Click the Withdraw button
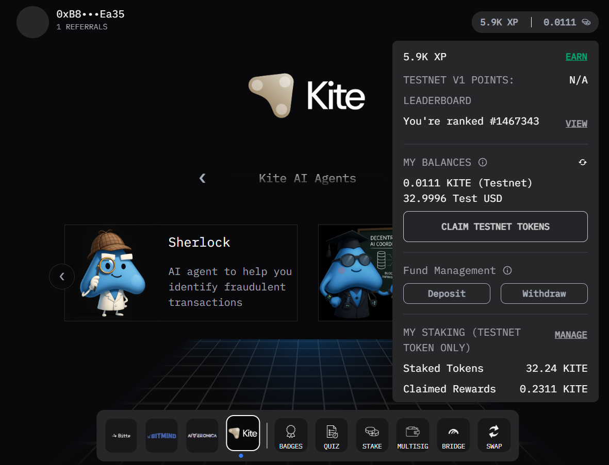The image size is (609, 465). (x=544, y=294)
